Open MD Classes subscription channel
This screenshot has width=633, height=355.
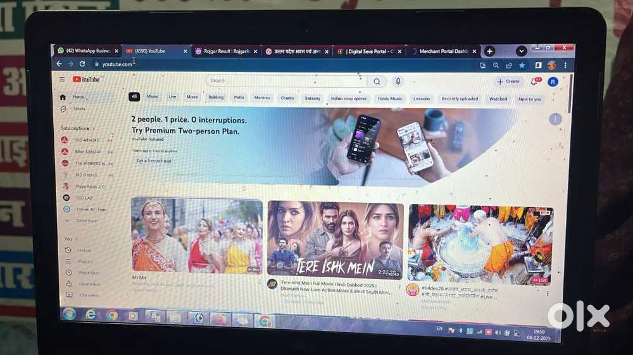click(x=87, y=175)
